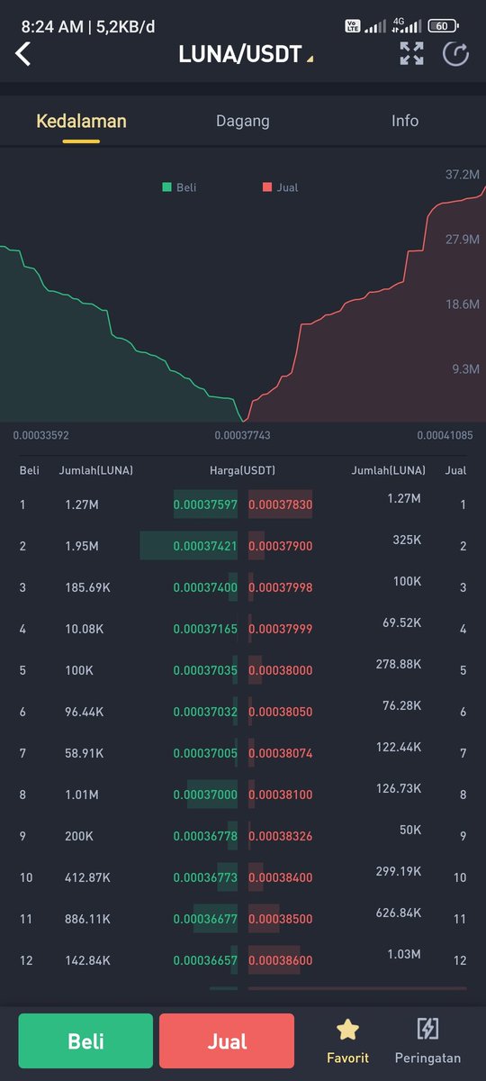Select bid price 0.00037597

coord(205,505)
